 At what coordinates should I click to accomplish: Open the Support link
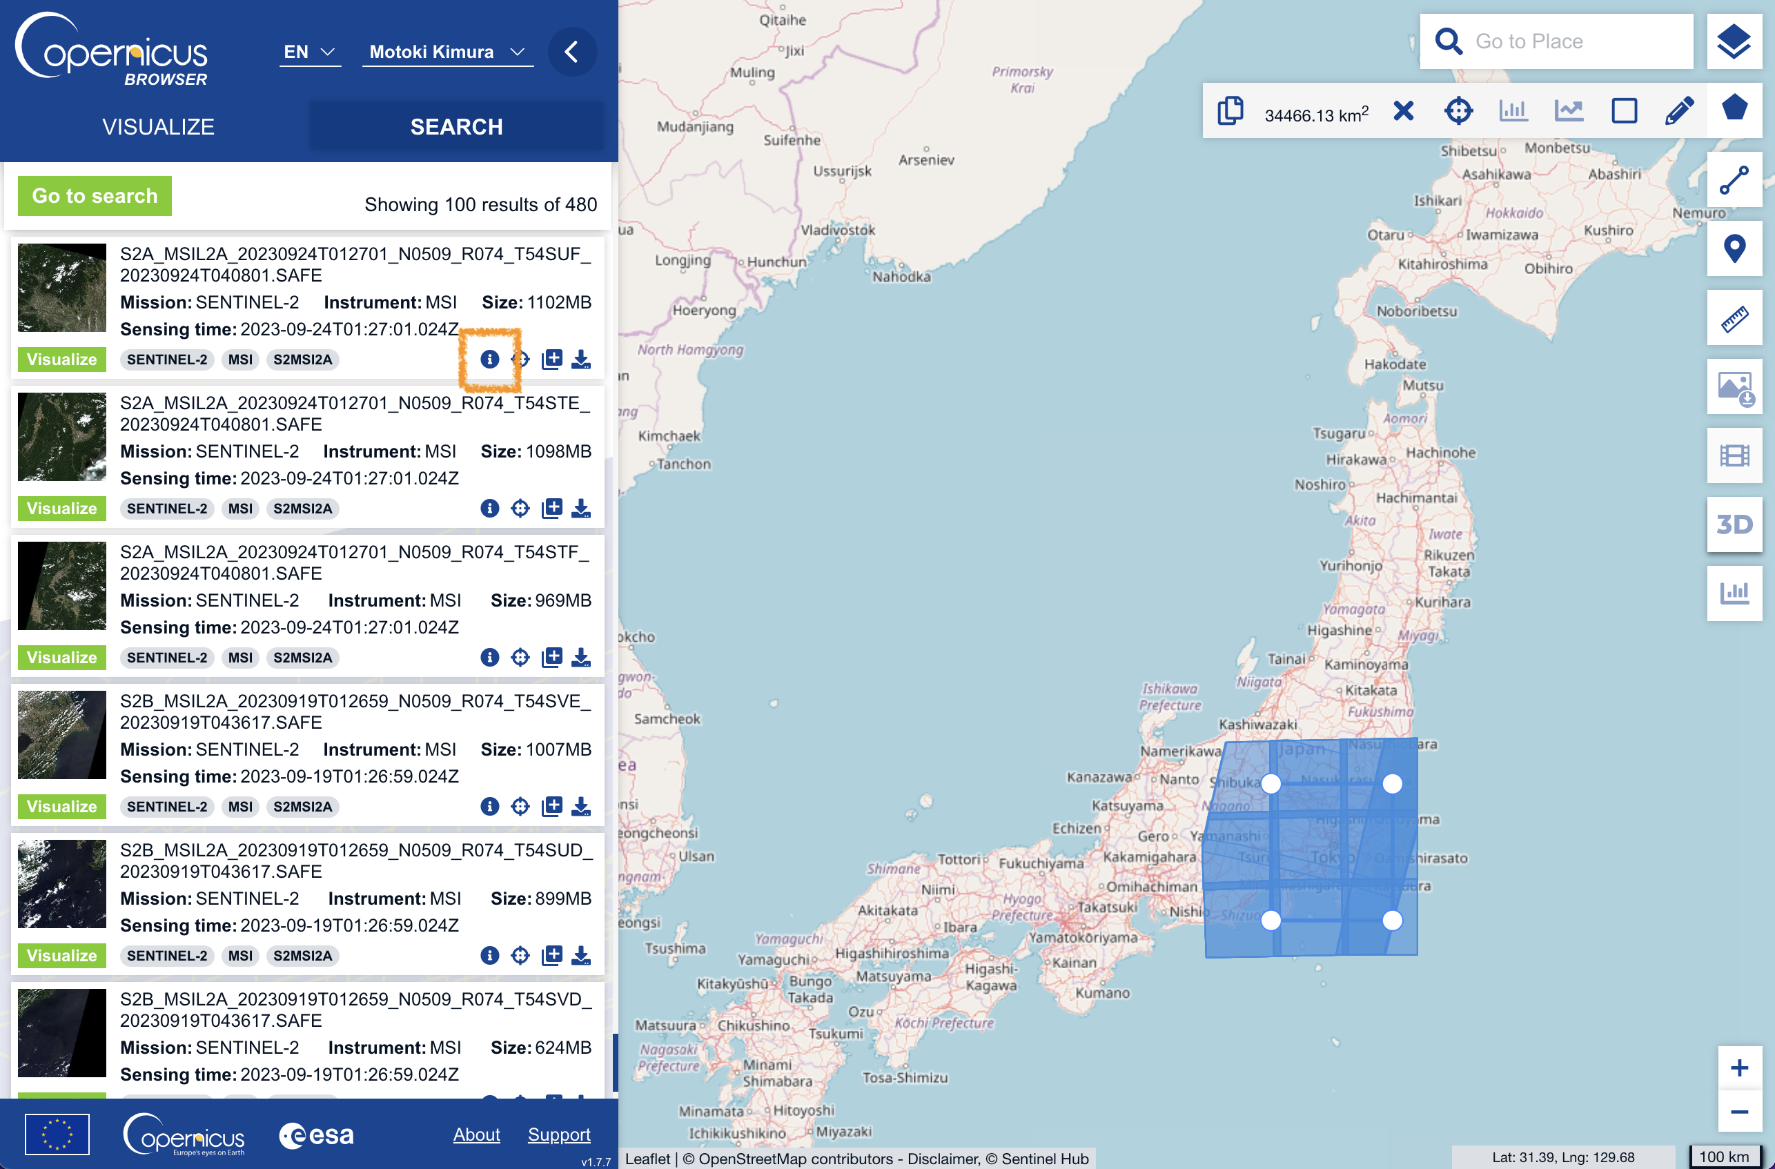tap(558, 1134)
